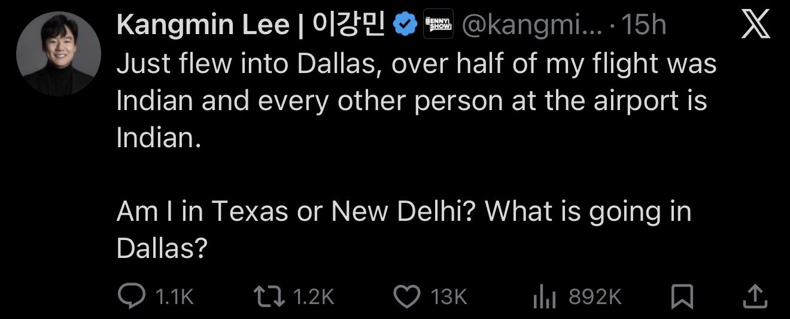The height and width of the screenshot is (319, 790).
Task: Click the 13K likes count
Action: (448, 296)
